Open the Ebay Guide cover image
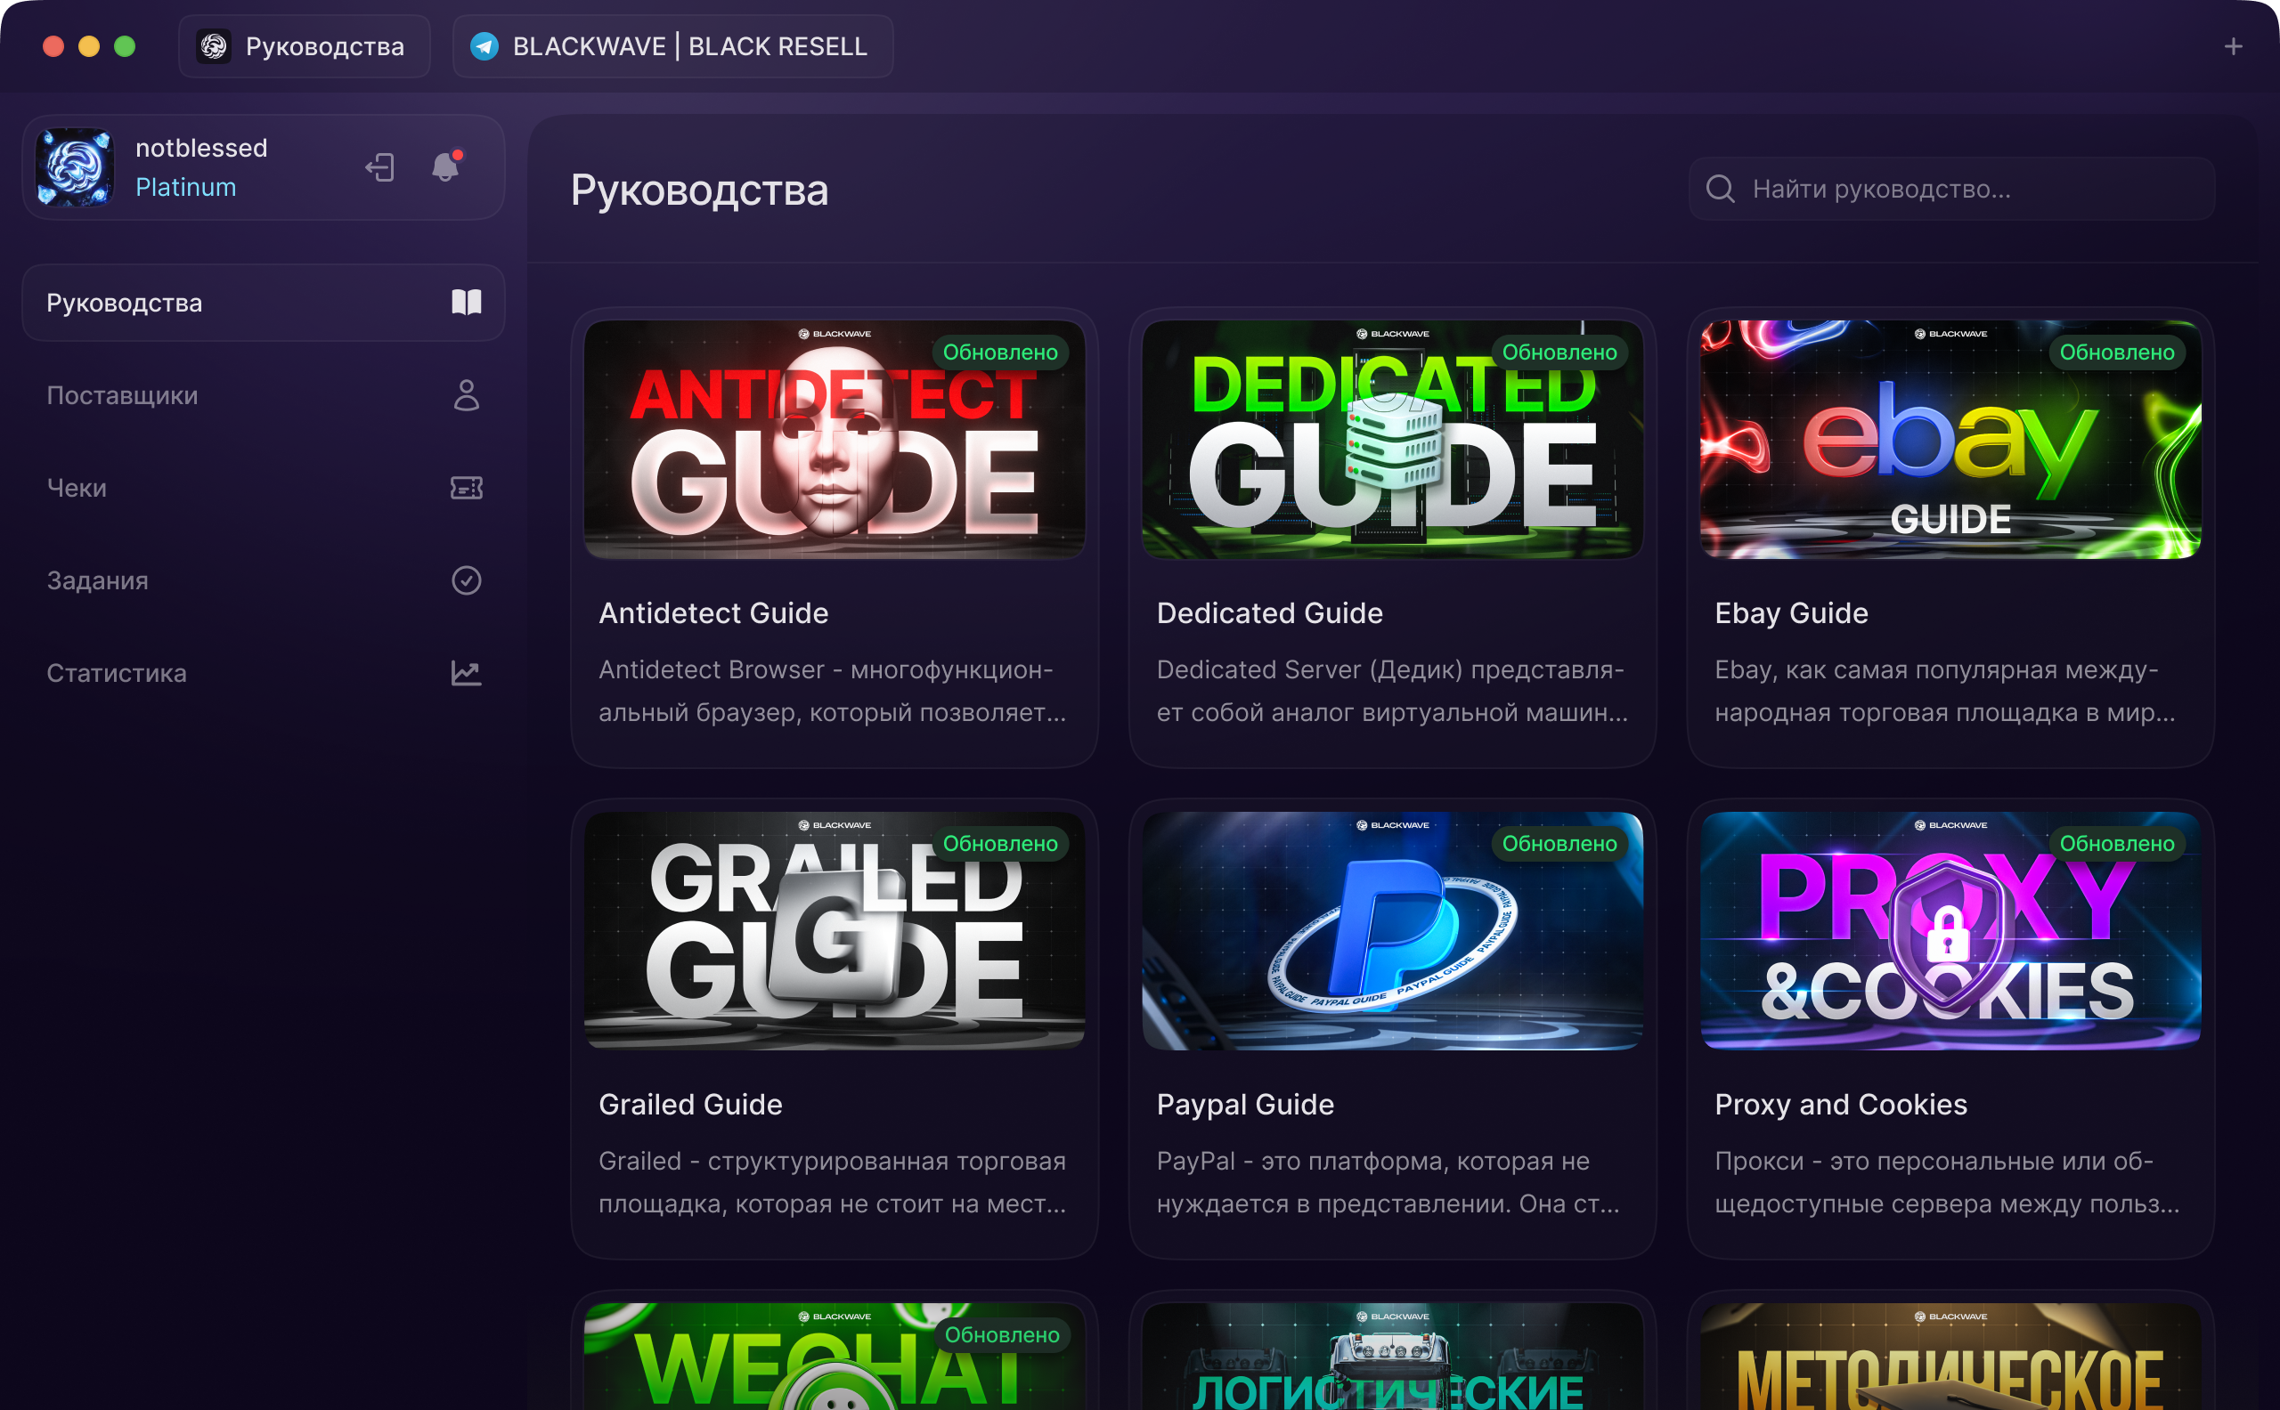2280x1410 pixels. coord(1950,440)
